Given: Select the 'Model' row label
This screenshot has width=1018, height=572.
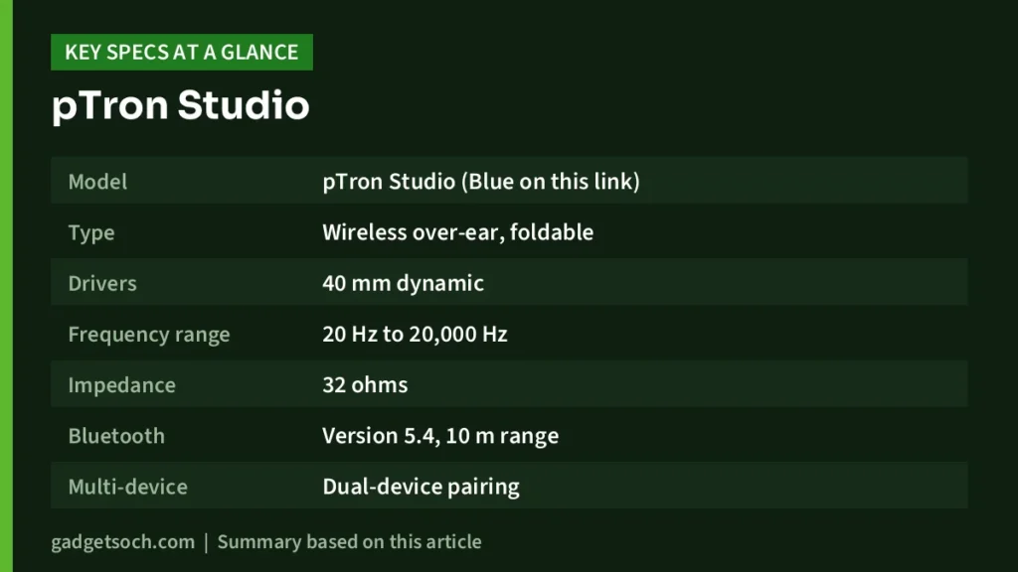Looking at the screenshot, I should coord(97,182).
